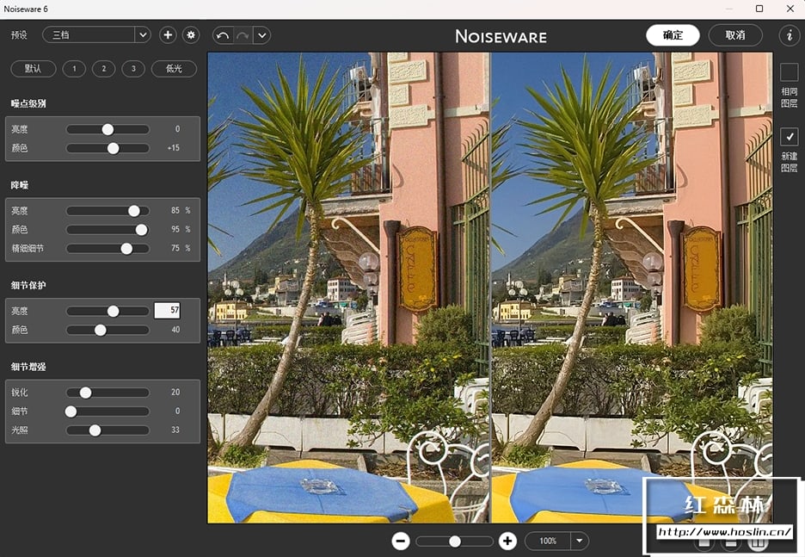This screenshot has height=557, width=805.
Task: Close the Noiseware 6 window
Action: pos(790,9)
